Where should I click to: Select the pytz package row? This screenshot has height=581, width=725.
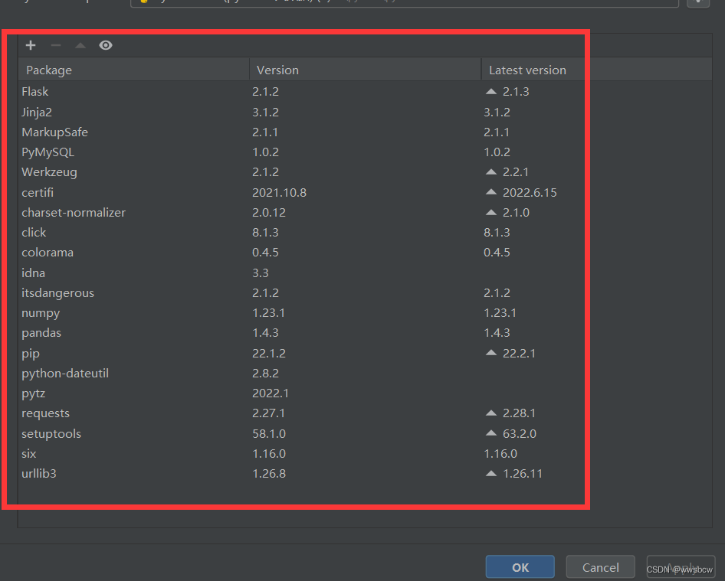coord(366,393)
